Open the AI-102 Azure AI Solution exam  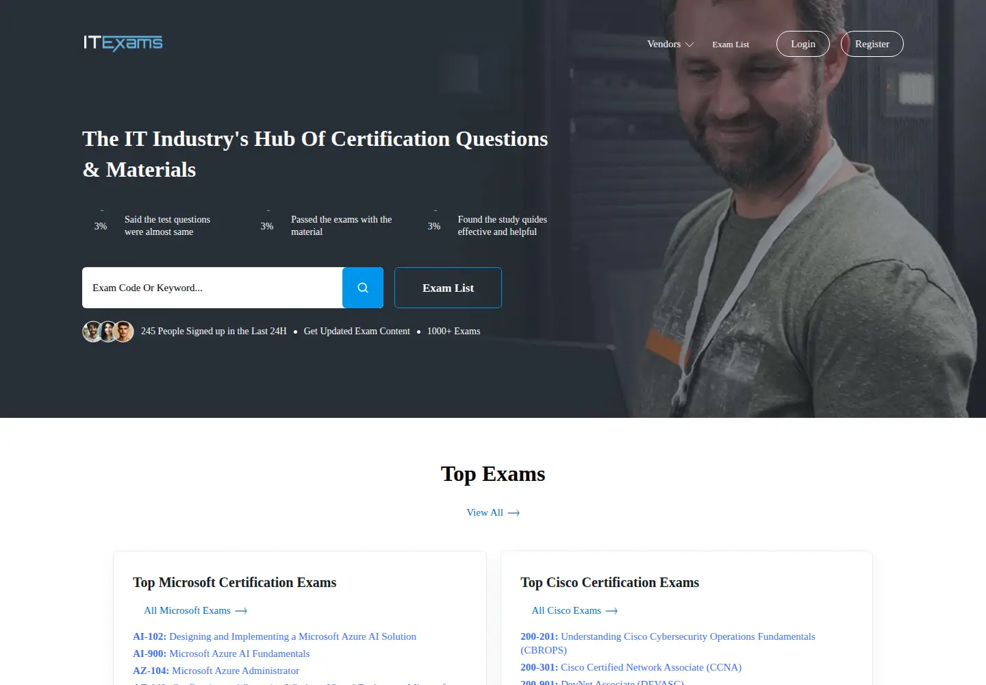coord(275,636)
